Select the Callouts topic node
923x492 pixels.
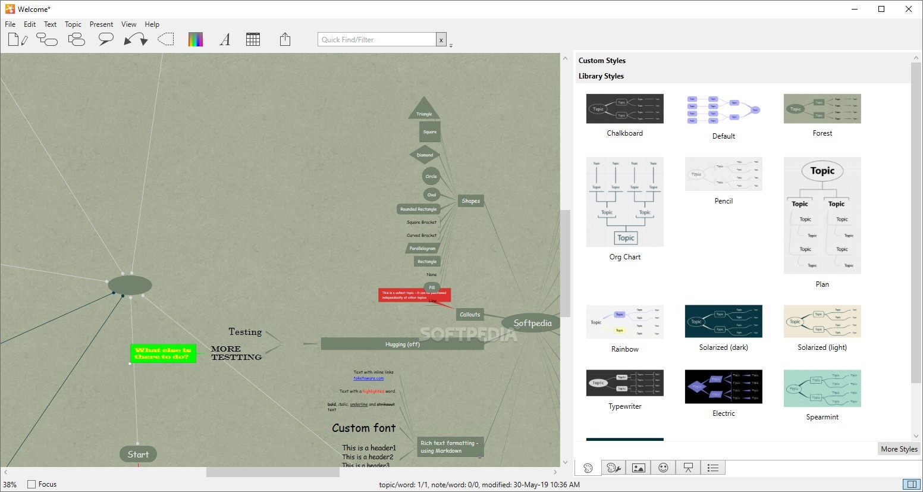tap(470, 315)
